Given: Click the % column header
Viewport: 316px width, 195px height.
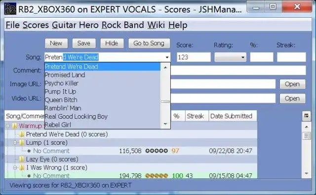Looking at the screenshot, I should pos(178,116).
